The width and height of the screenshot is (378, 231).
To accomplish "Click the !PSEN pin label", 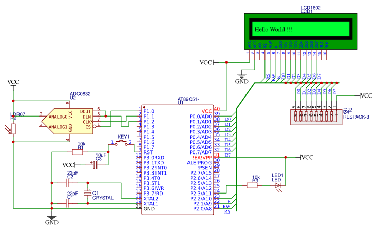I will 204,168.
